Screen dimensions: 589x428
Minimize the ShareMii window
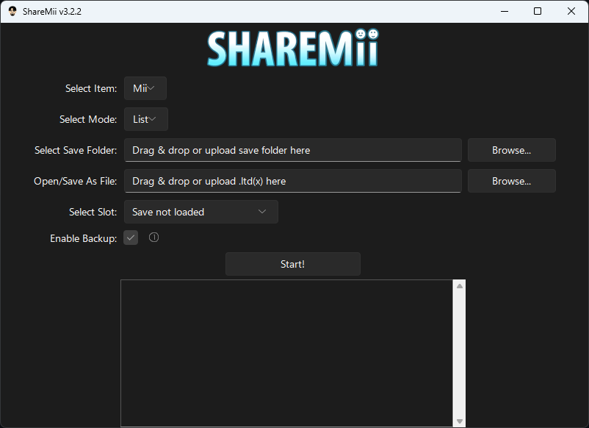505,11
